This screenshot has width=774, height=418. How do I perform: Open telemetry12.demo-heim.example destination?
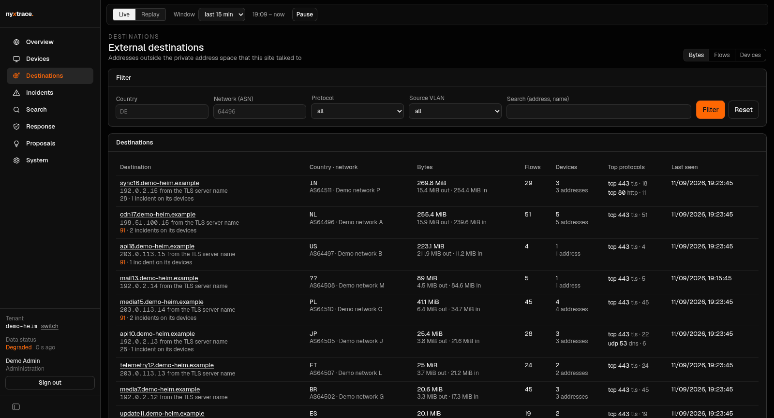point(167,365)
